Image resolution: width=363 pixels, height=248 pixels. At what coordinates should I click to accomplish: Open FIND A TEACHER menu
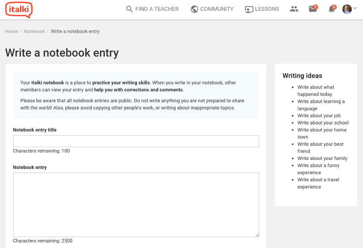pos(157,9)
